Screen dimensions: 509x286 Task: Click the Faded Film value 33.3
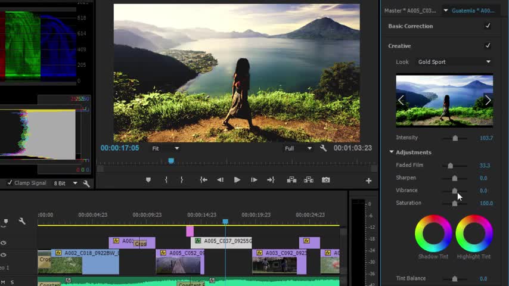click(485, 166)
